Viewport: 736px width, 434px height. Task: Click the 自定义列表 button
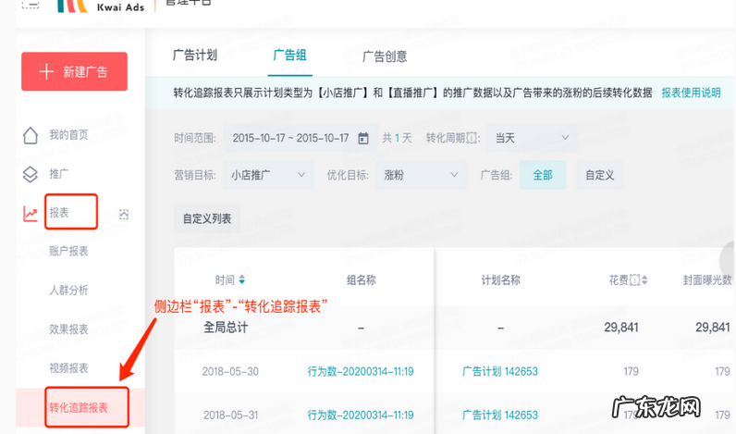point(207,219)
